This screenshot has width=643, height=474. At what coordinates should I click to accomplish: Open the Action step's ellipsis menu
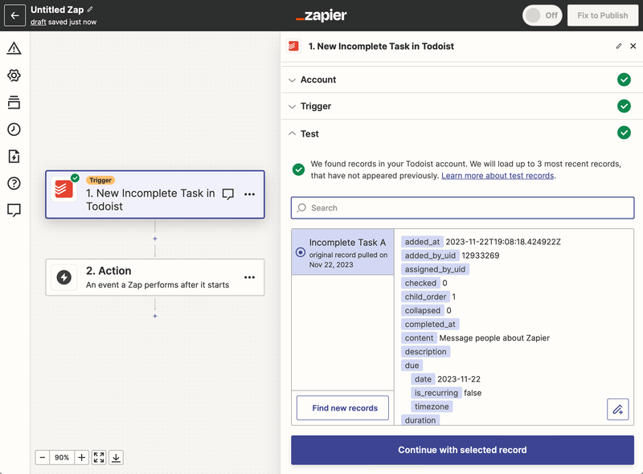[250, 277]
